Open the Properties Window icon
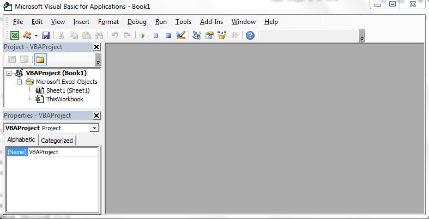Image resolution: width=429 pixels, height=219 pixels. pyautogui.click(x=209, y=35)
